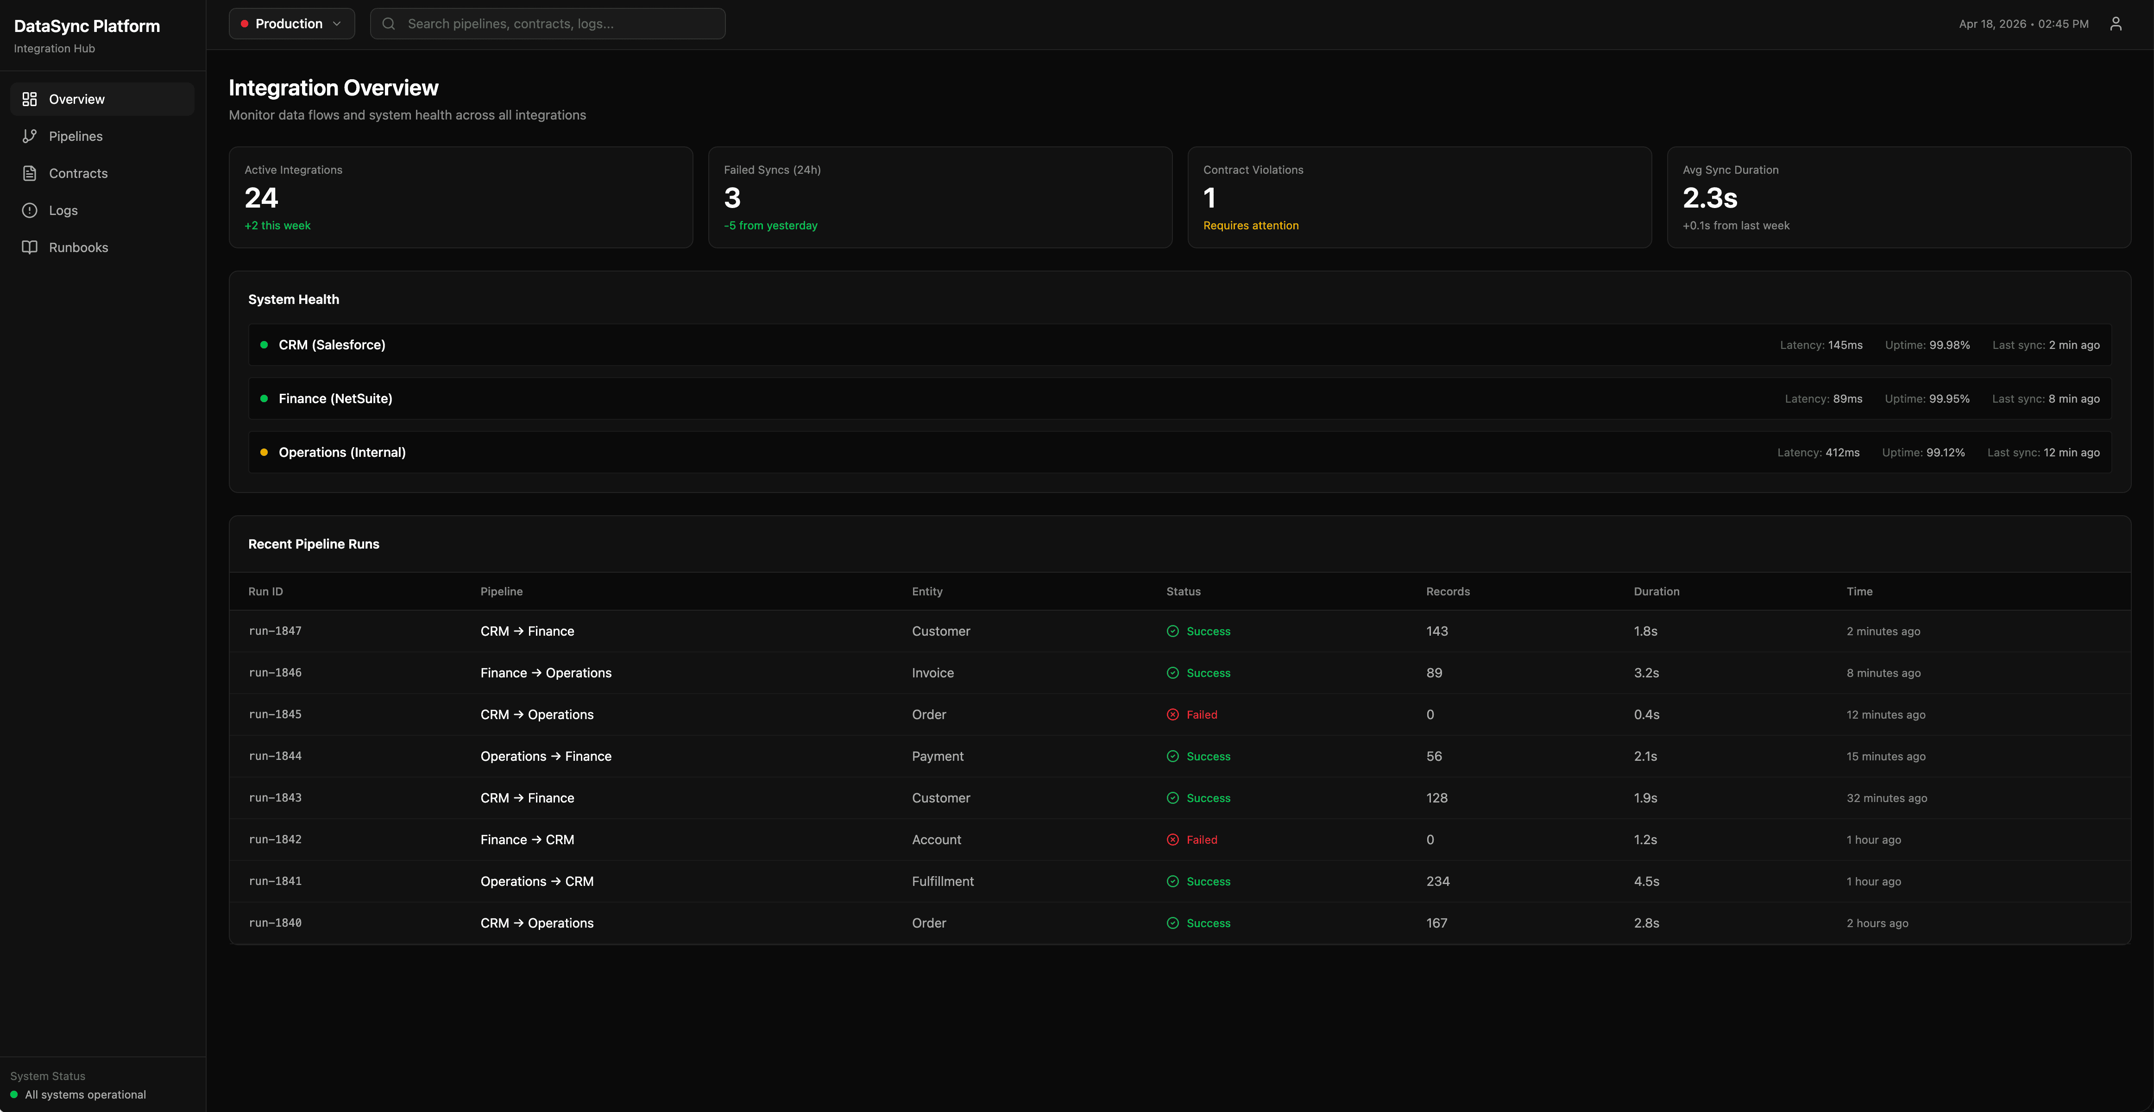Image resolution: width=2154 pixels, height=1112 pixels.
Task: Open the Active Integrations card
Action: point(461,197)
